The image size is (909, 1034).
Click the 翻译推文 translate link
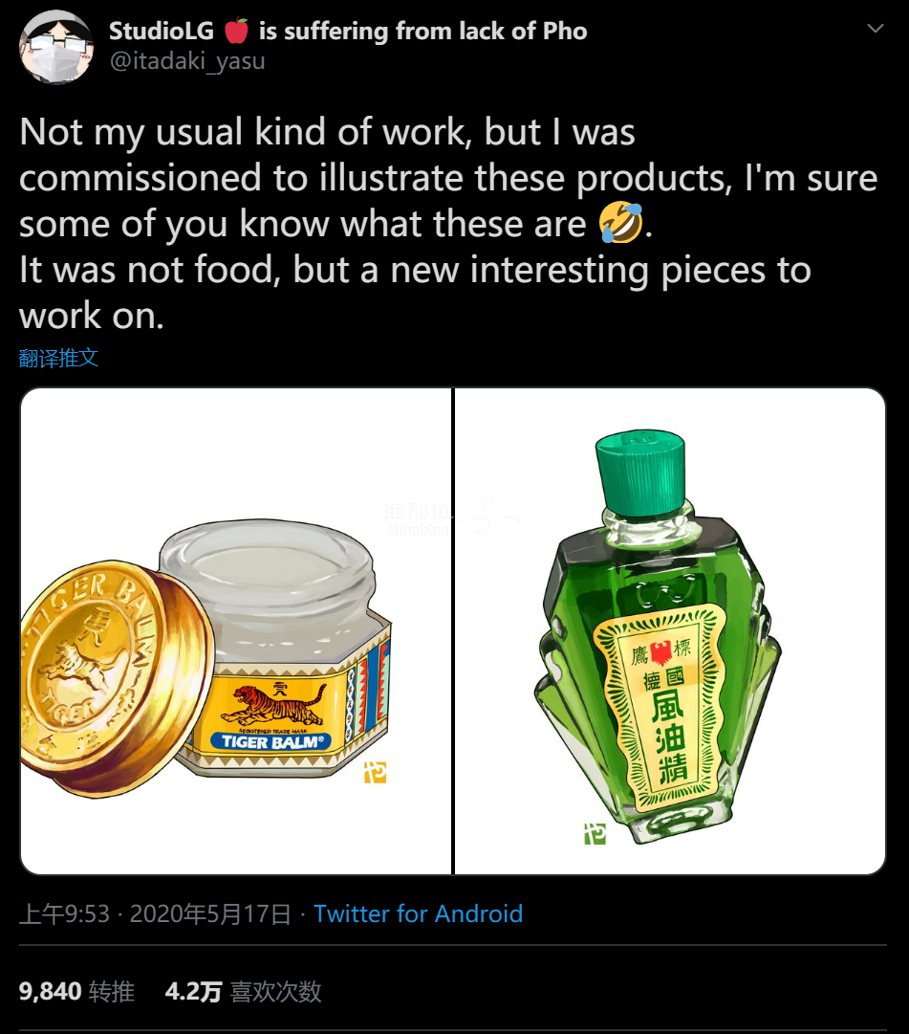(59, 358)
